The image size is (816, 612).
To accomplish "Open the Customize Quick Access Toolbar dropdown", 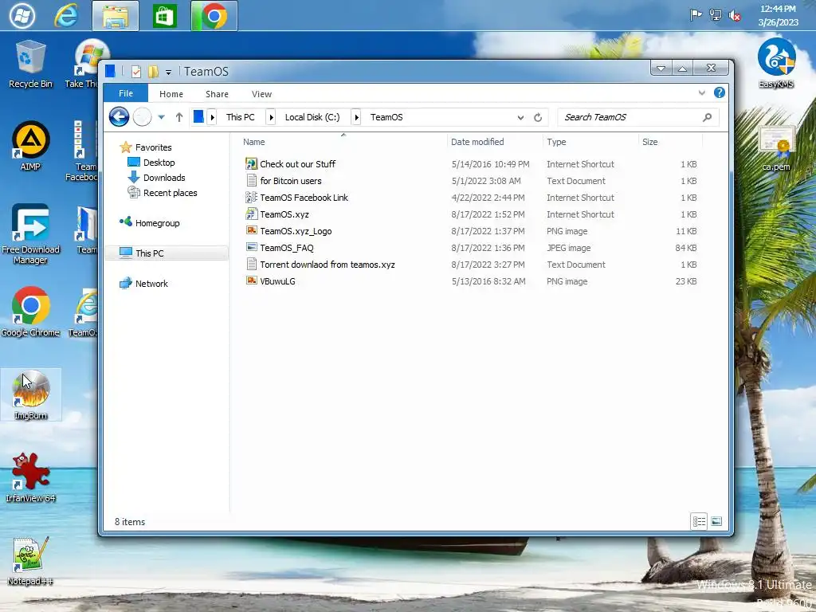I will 168,72.
